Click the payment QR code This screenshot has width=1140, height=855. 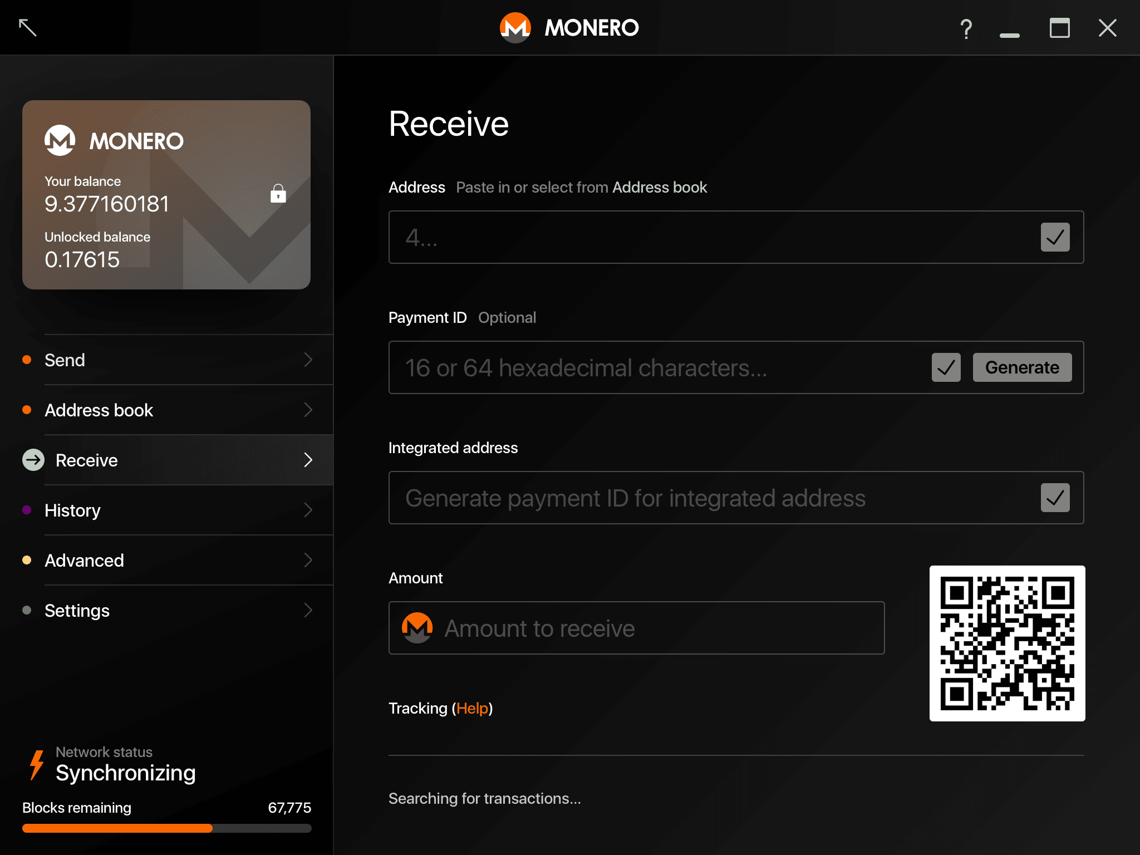(1006, 643)
